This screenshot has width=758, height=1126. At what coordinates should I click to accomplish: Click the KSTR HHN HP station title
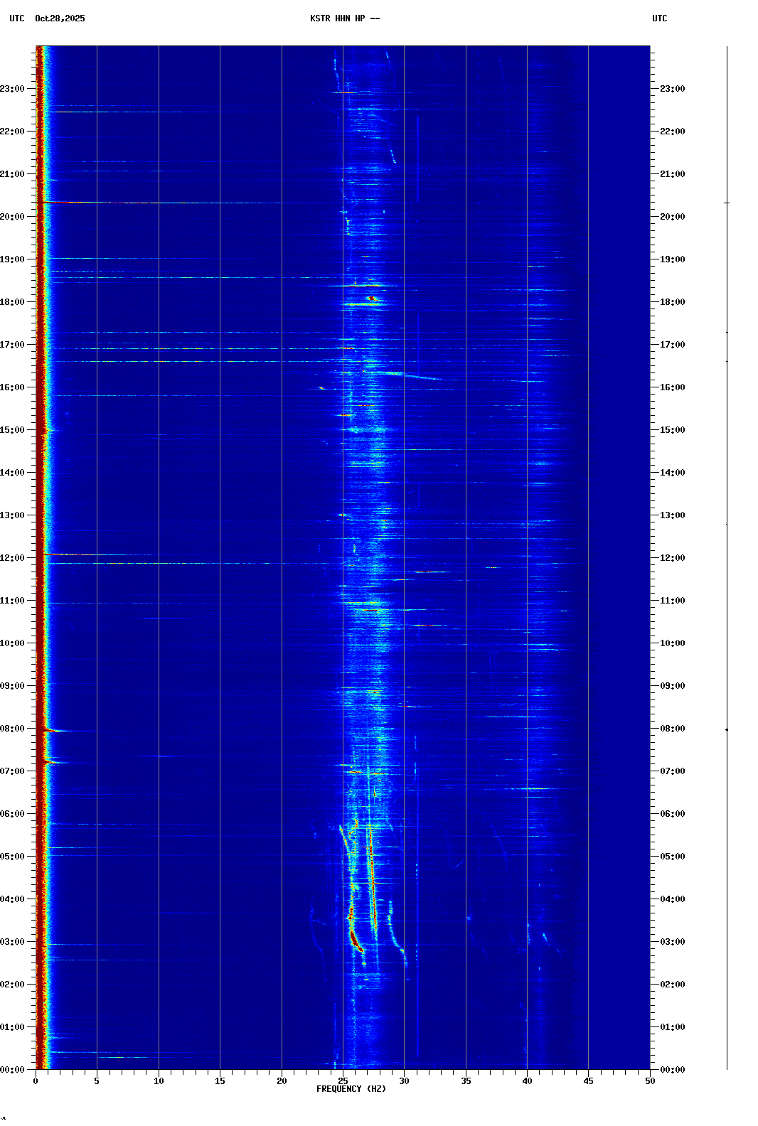coord(344,18)
